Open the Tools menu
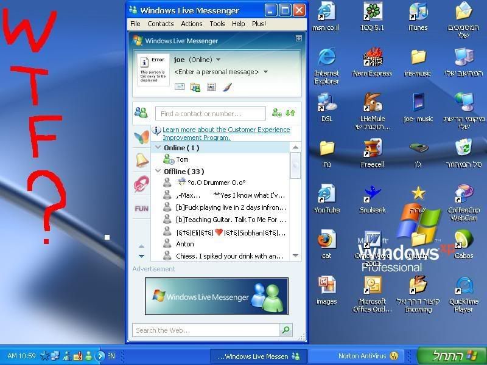Screen dimensions: 487x365 217,24
